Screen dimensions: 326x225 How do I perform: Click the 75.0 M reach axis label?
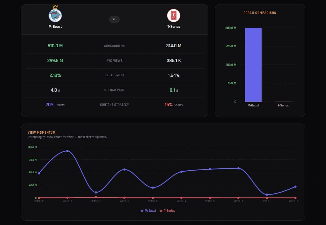232,83
